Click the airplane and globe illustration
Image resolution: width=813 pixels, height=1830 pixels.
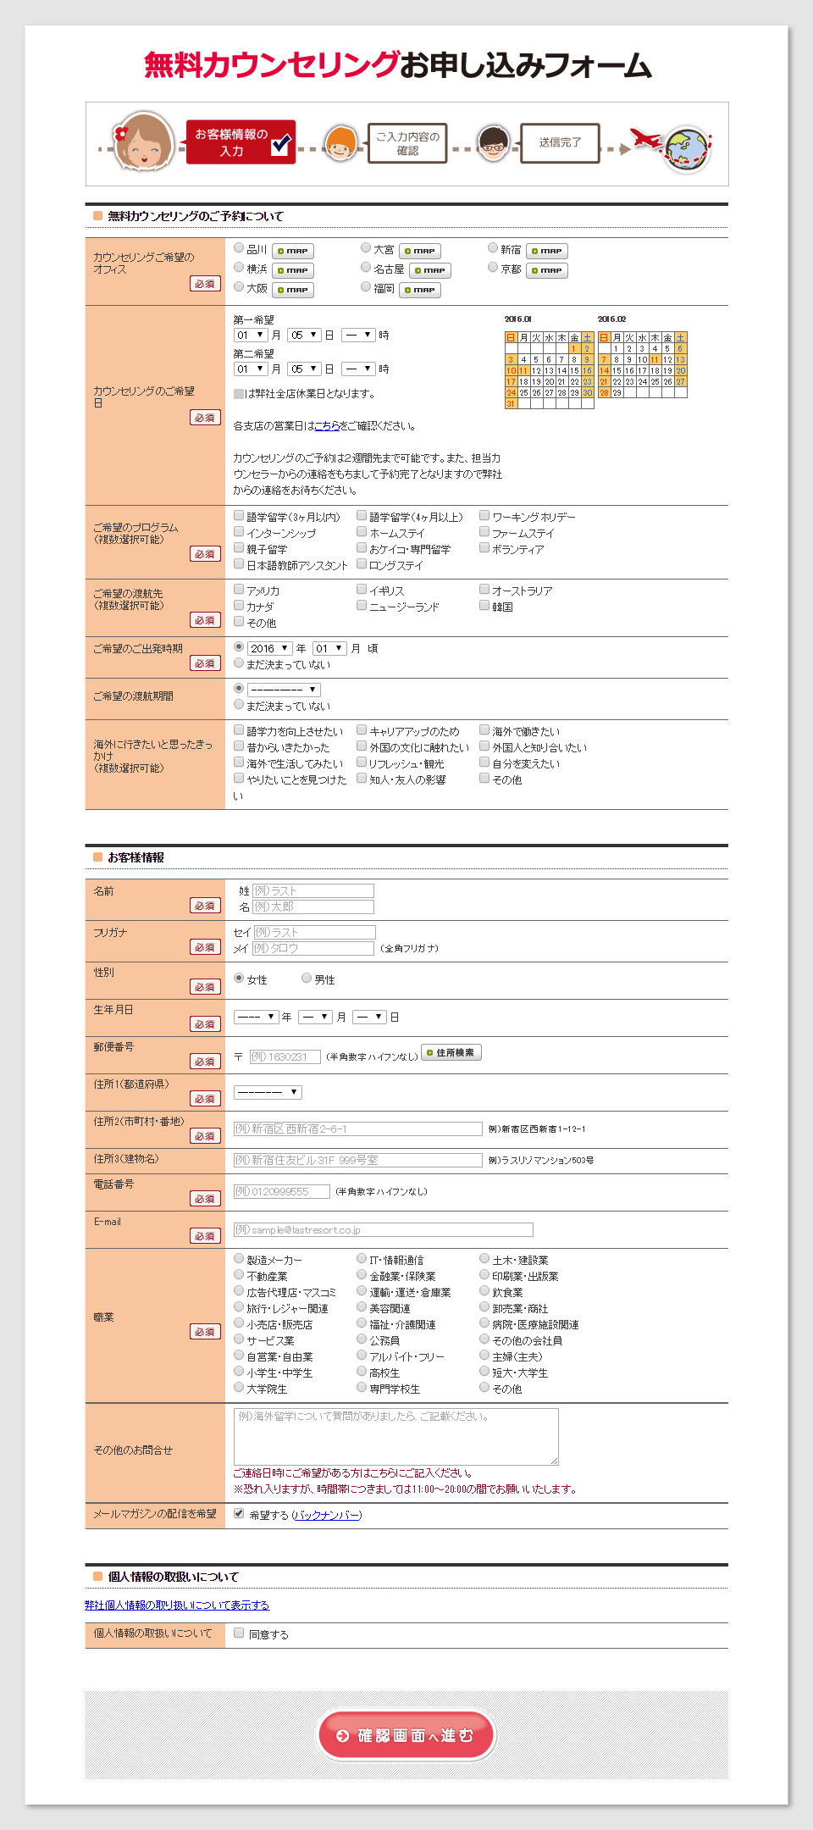[672, 147]
